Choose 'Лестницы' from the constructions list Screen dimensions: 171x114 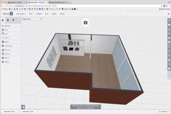[8, 50]
